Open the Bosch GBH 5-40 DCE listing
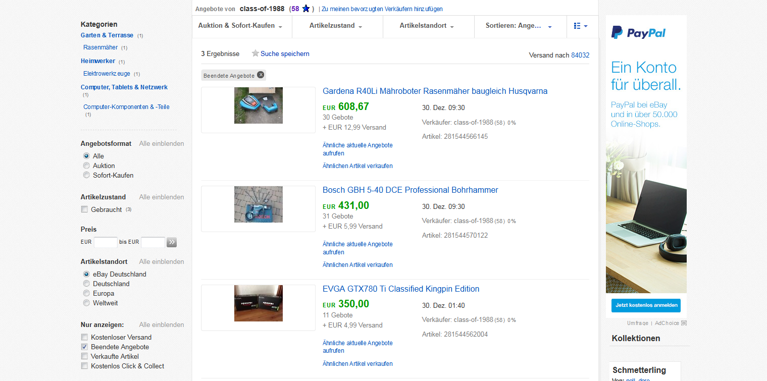The width and height of the screenshot is (767, 381). coord(411,190)
